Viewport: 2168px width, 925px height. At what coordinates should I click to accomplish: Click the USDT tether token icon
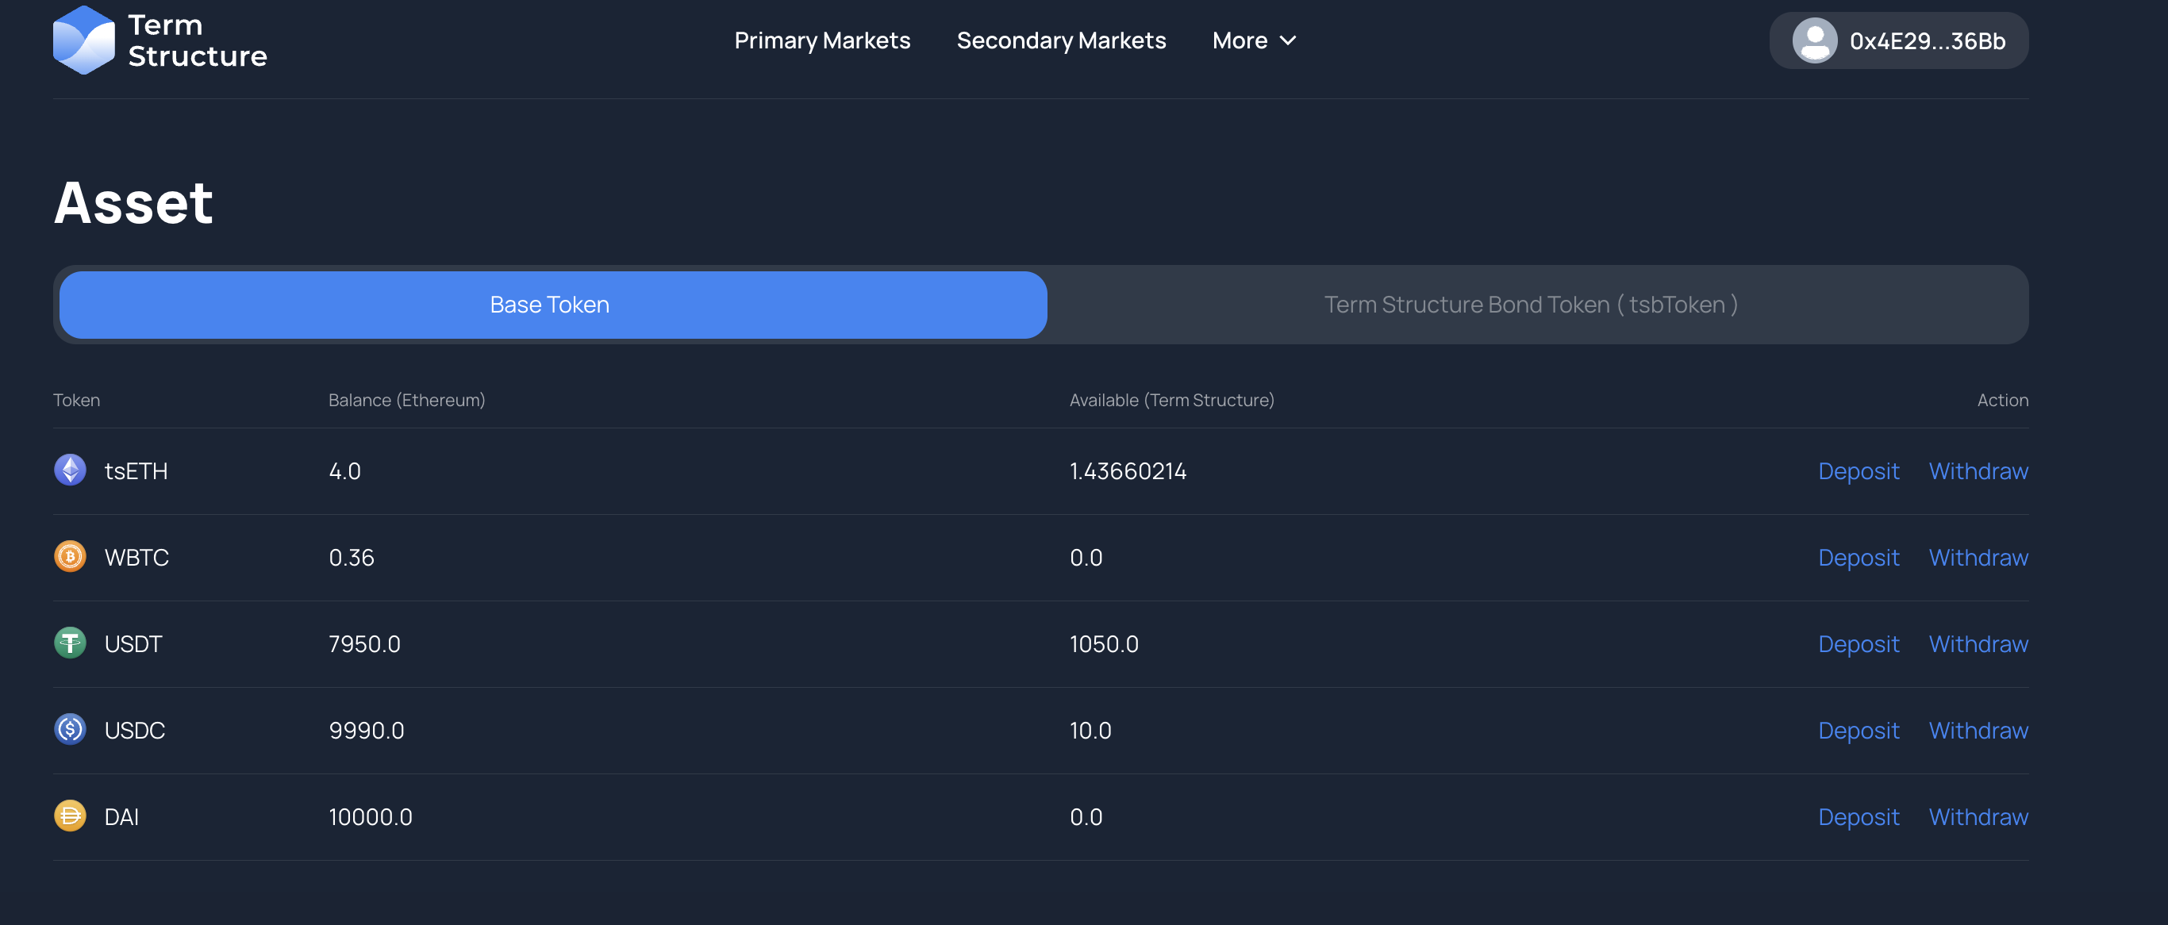70,643
